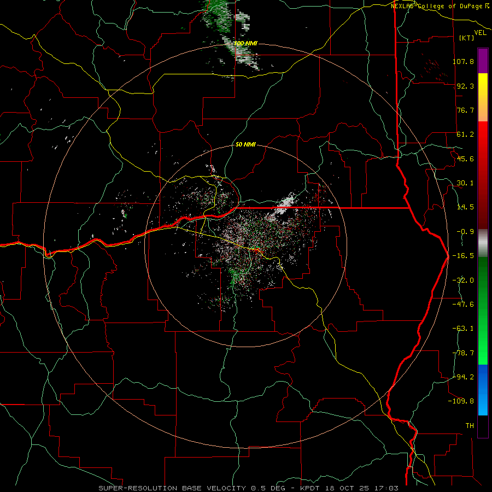
Task: Click the -94.2 velocity scale value
Action: click(x=463, y=377)
